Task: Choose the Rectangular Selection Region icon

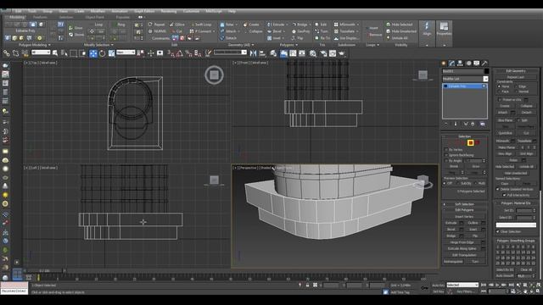Action: coord(74,53)
